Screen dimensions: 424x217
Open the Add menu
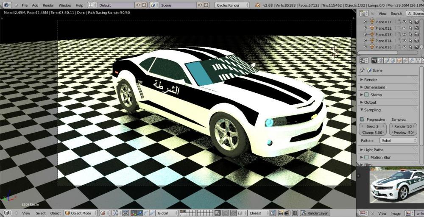35,6
